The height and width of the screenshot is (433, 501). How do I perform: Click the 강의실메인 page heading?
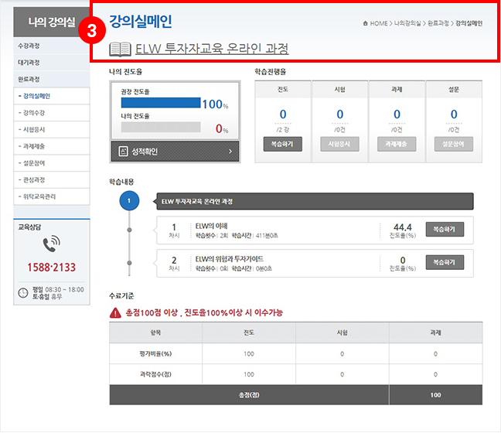point(141,22)
